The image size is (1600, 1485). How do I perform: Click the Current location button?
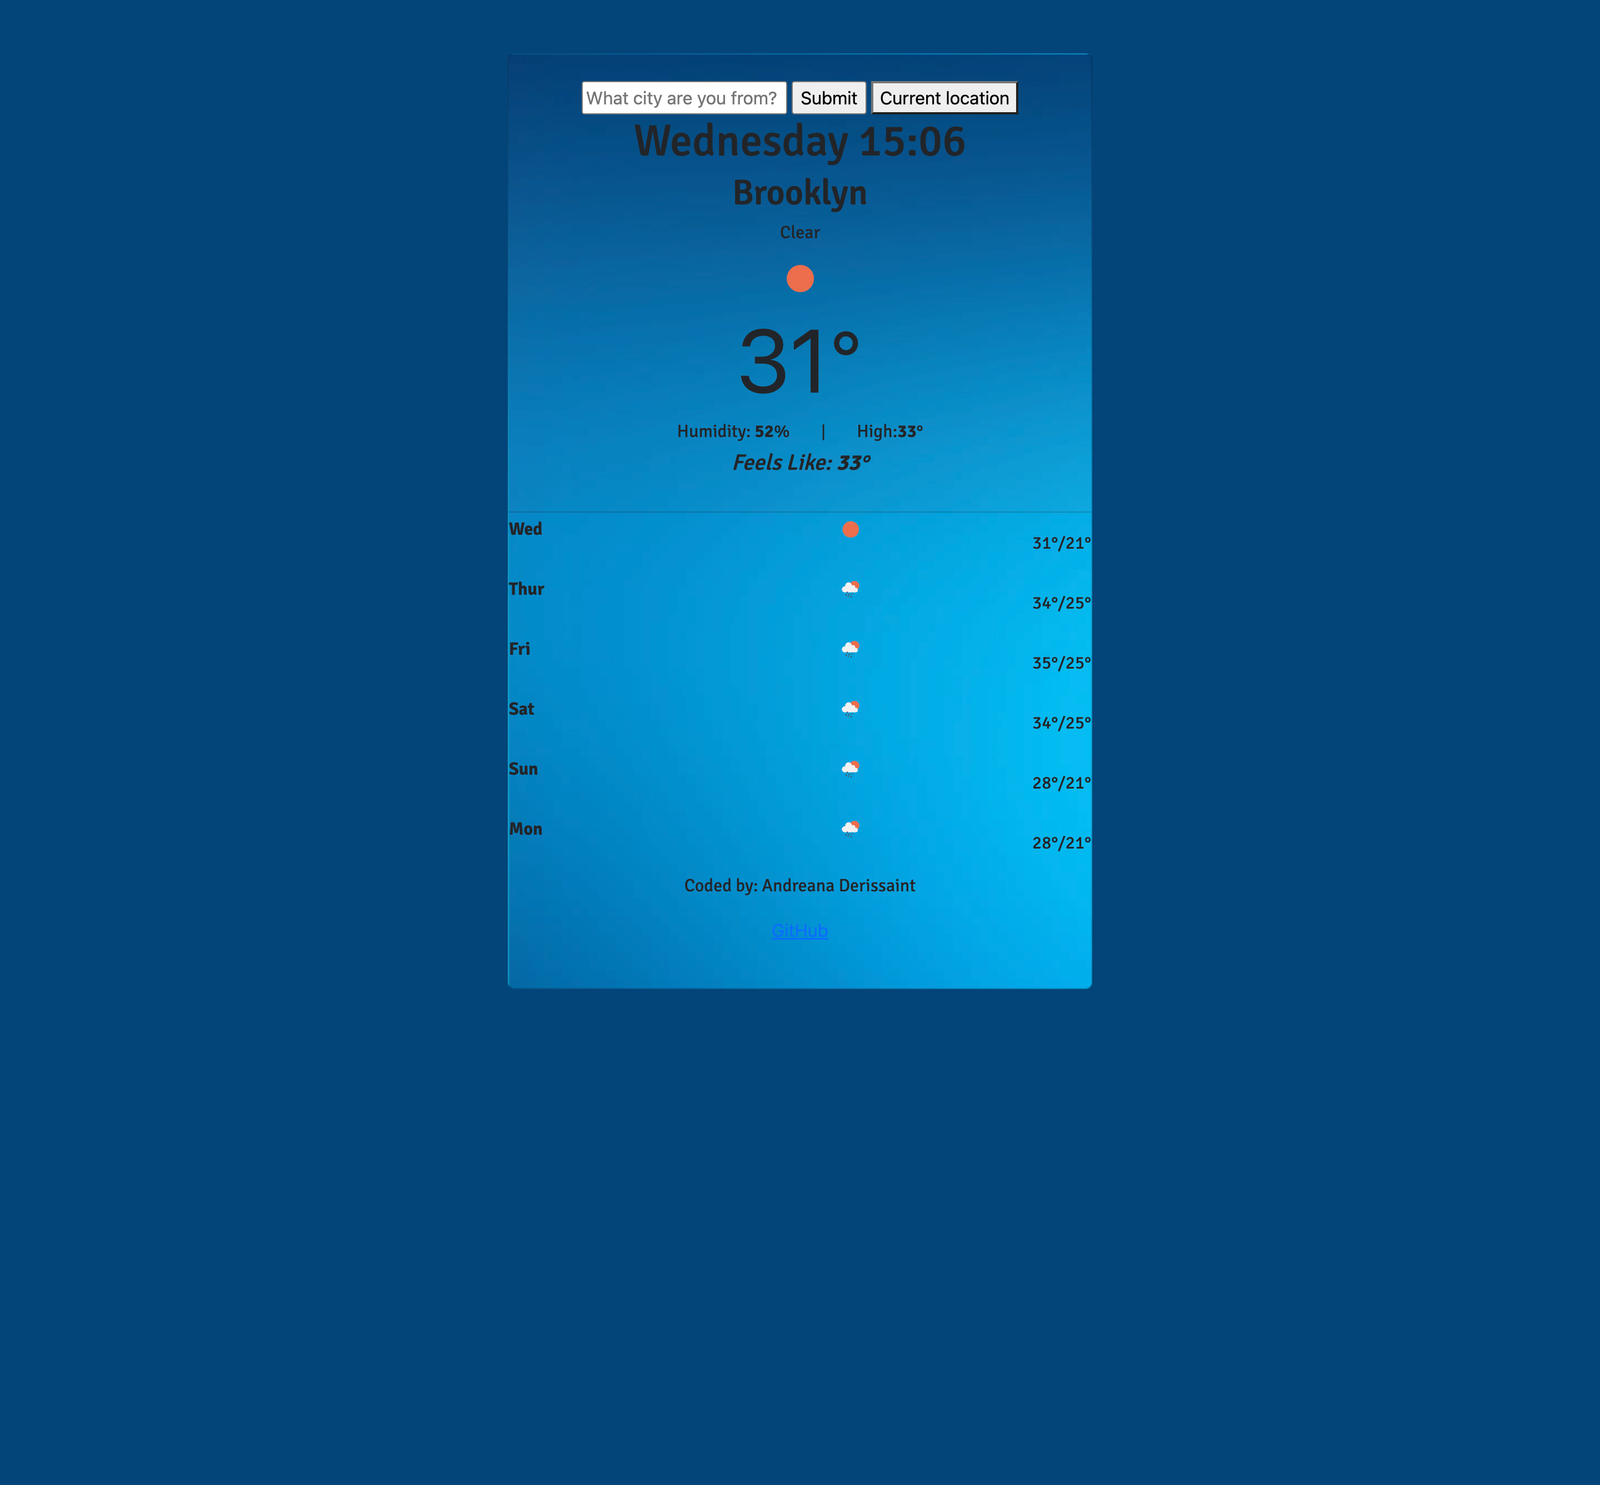click(944, 98)
